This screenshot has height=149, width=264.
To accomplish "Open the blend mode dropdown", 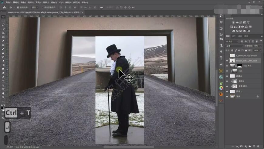I will 234,46.
